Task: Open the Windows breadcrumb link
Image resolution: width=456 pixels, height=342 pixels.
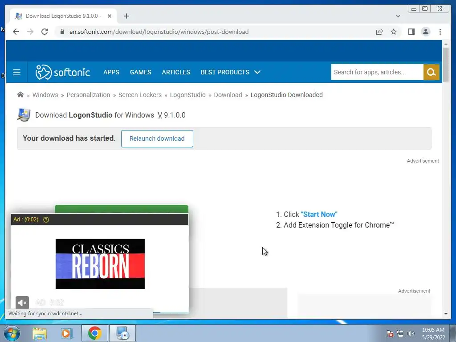Action: pyautogui.click(x=45, y=95)
